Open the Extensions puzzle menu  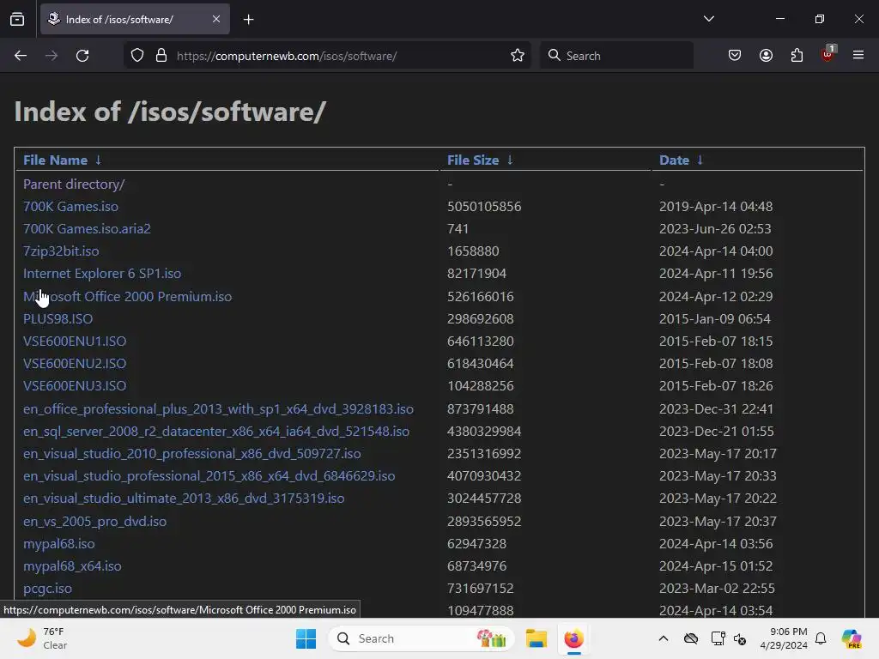(797, 56)
